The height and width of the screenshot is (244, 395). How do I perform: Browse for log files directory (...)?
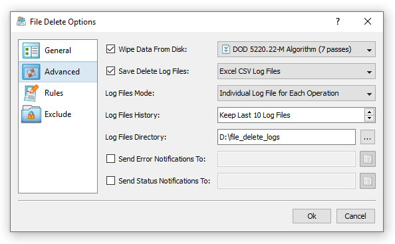(x=368, y=137)
